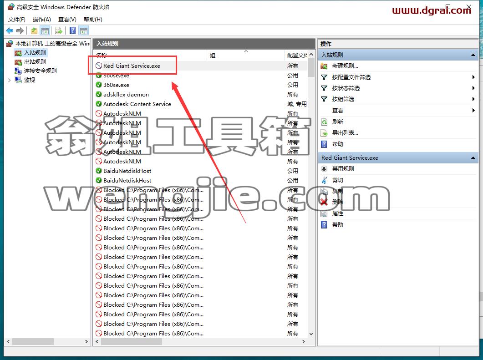This screenshot has width=483, height=360.
Task: Click 禁用规则 (Disable Rule) for Red Giant Service.exe
Action: point(343,169)
